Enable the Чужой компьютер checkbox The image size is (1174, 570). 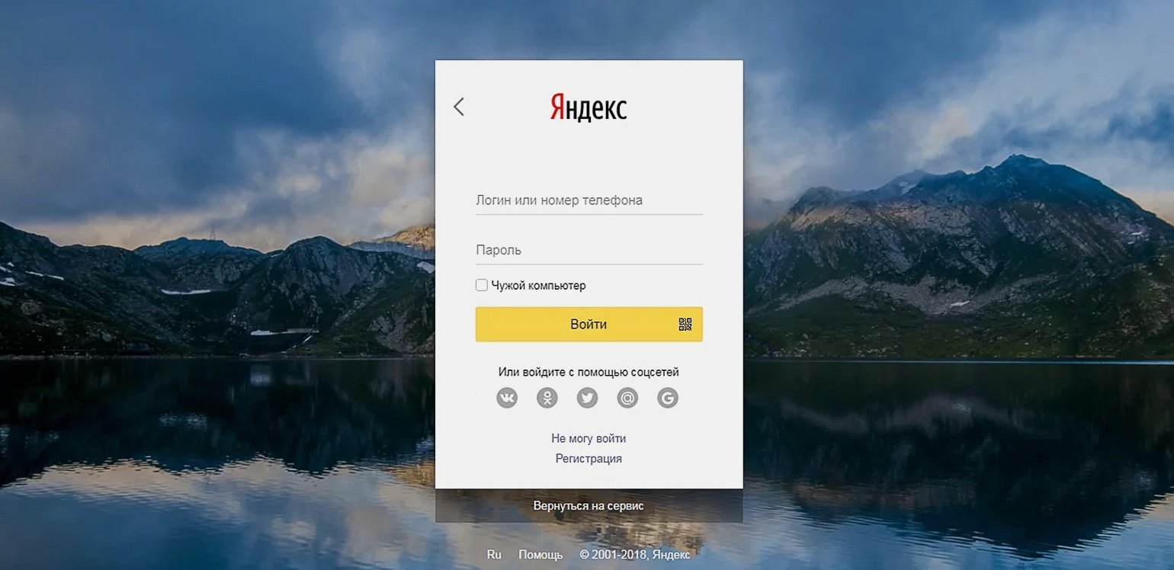coord(482,285)
